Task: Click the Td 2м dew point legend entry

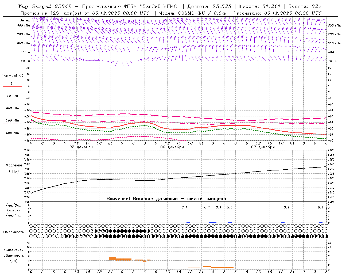Action: point(13,96)
